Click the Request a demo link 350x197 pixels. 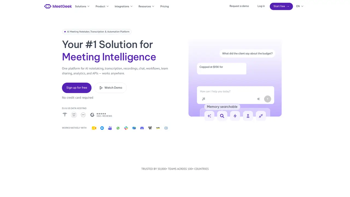[x=239, y=6]
